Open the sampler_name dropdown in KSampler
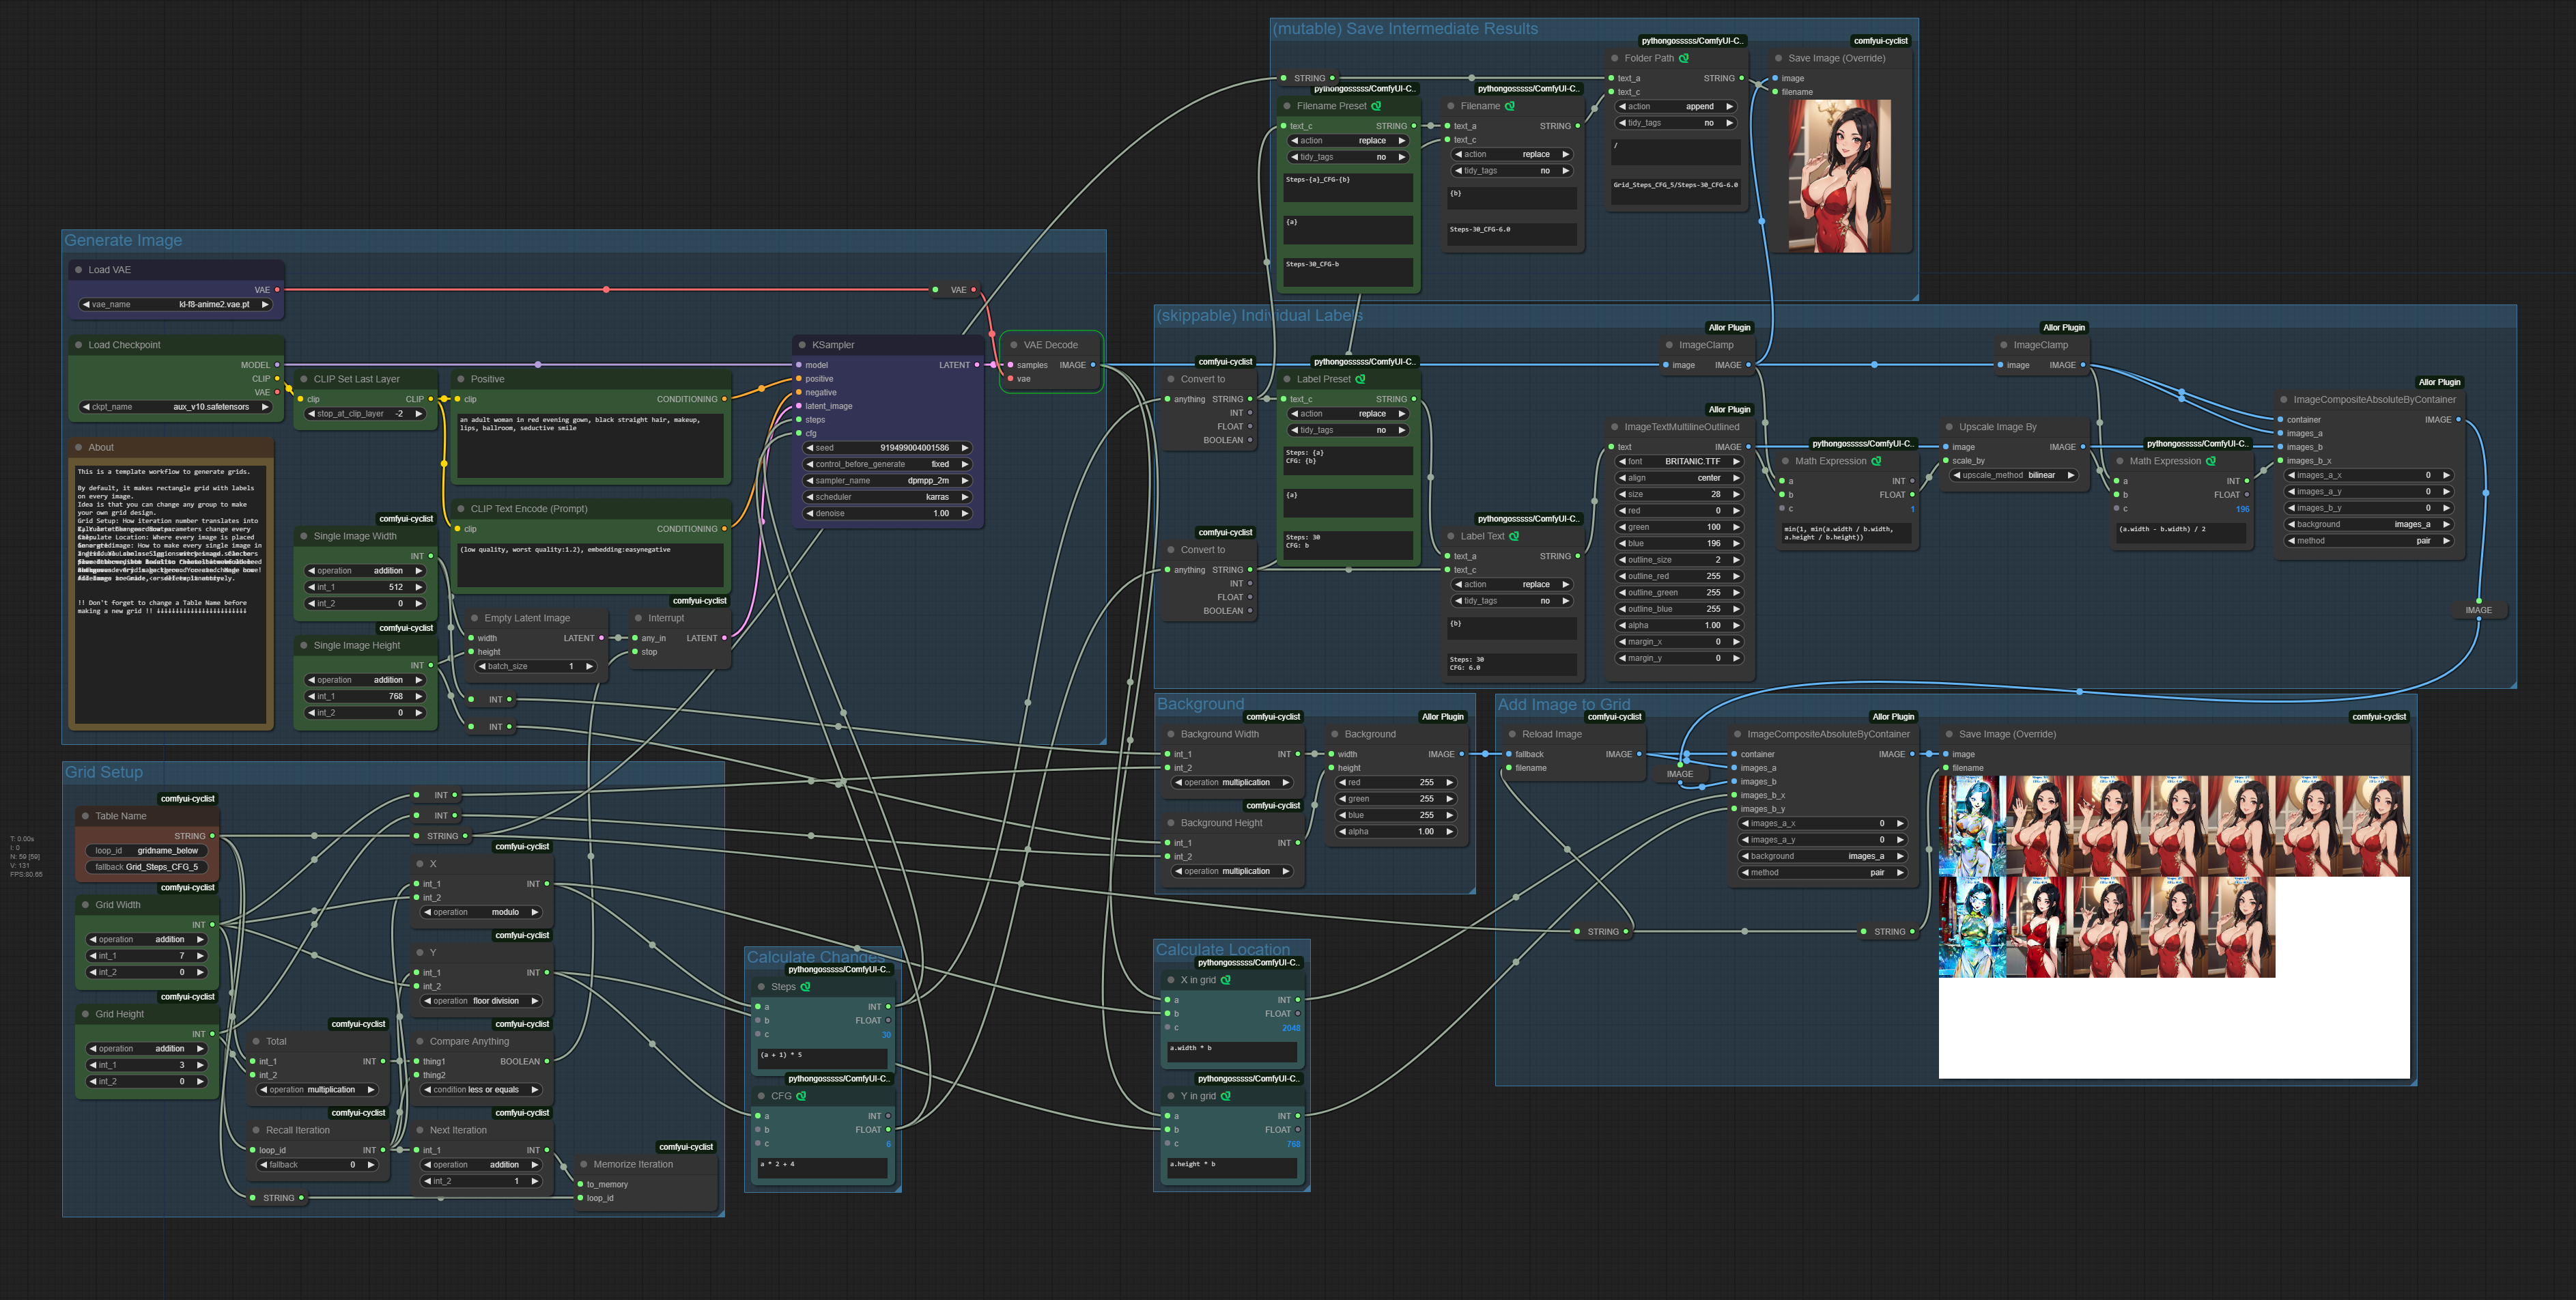Image resolution: width=2576 pixels, height=1300 pixels. (888, 481)
